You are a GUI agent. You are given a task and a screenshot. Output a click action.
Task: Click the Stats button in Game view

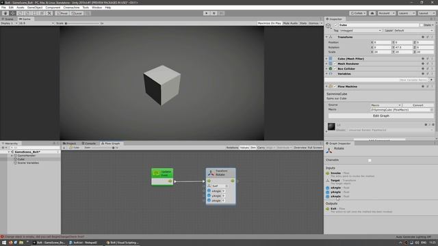[303, 23]
